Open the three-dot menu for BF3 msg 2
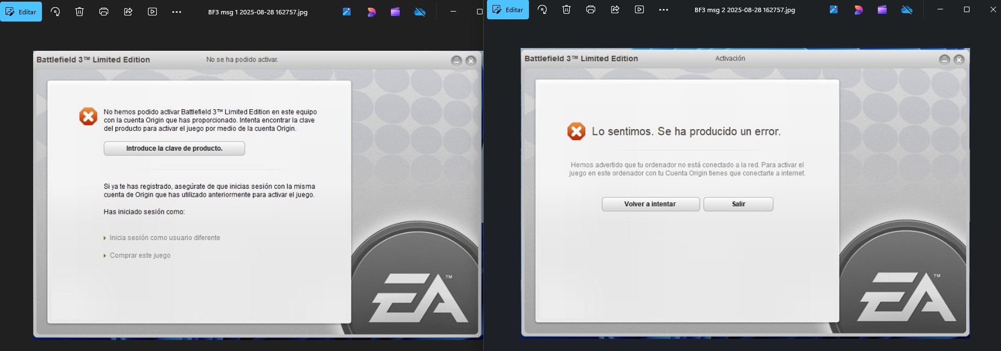Viewport: 1001px width, 351px height. click(664, 9)
